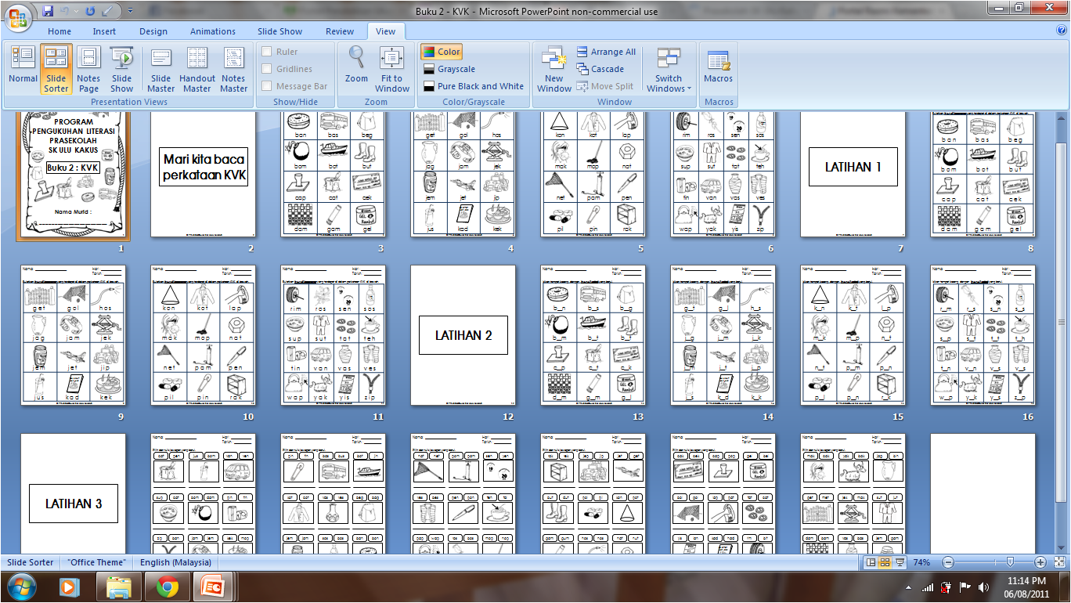Select the Slide Sorter view button
This screenshot has width=1071, height=603.
pyautogui.click(x=56, y=68)
